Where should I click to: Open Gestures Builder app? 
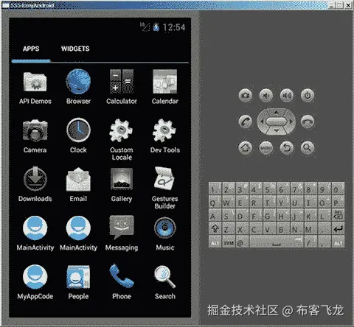[x=164, y=188]
